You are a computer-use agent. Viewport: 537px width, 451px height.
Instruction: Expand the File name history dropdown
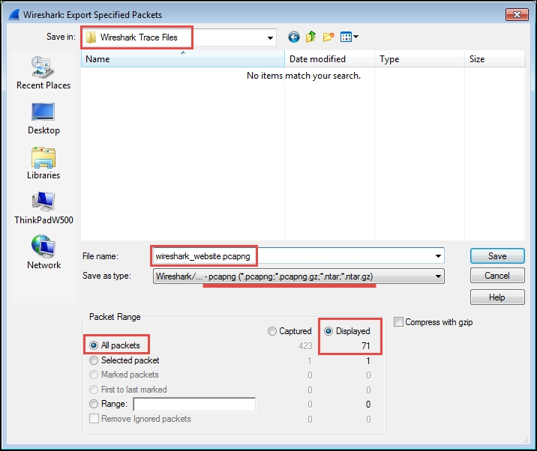tap(438, 256)
